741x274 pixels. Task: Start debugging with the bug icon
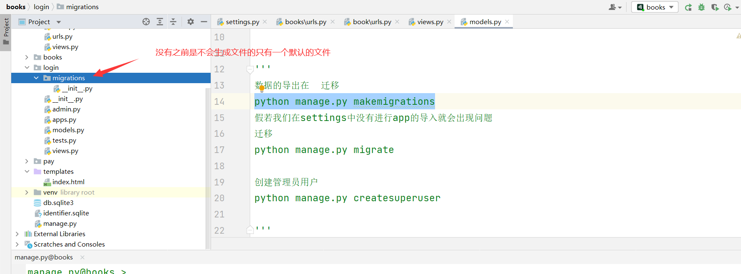point(701,7)
